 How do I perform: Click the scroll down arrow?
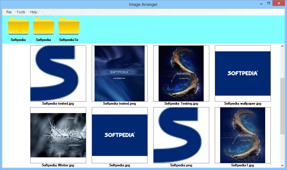click(282, 166)
